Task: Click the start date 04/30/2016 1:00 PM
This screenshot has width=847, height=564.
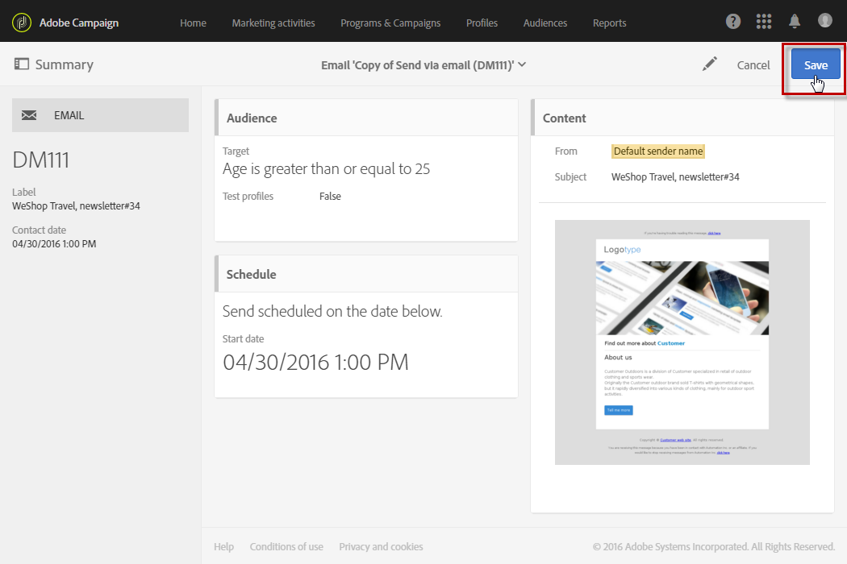Action: [315, 362]
